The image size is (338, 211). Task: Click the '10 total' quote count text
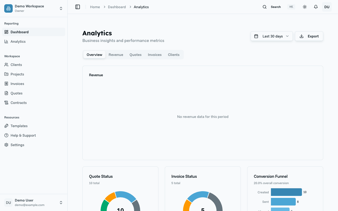point(94,183)
